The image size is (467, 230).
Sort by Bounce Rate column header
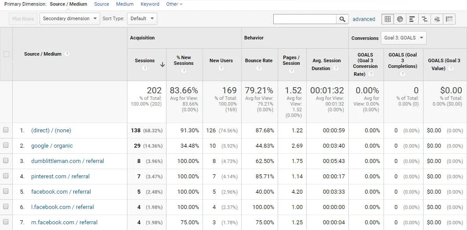point(259,60)
